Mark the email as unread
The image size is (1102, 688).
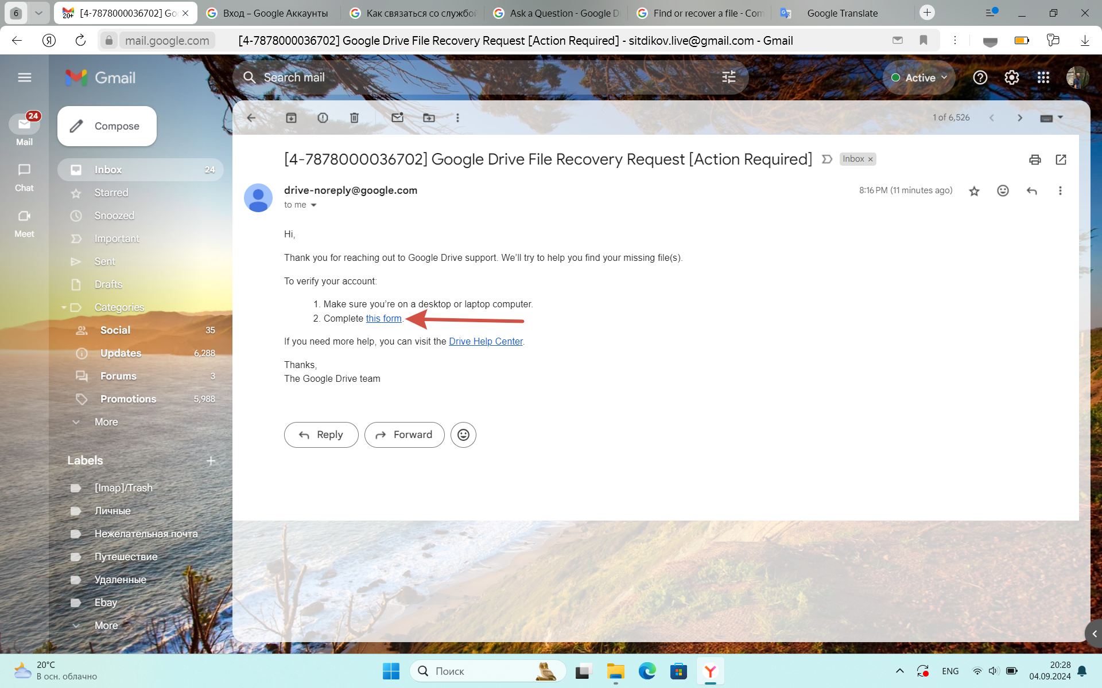point(397,118)
